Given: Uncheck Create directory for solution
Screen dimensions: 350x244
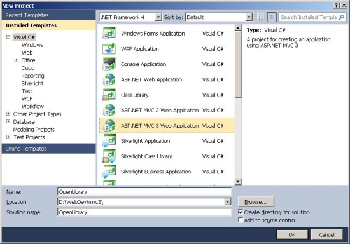Looking at the screenshot, I should [241, 212].
